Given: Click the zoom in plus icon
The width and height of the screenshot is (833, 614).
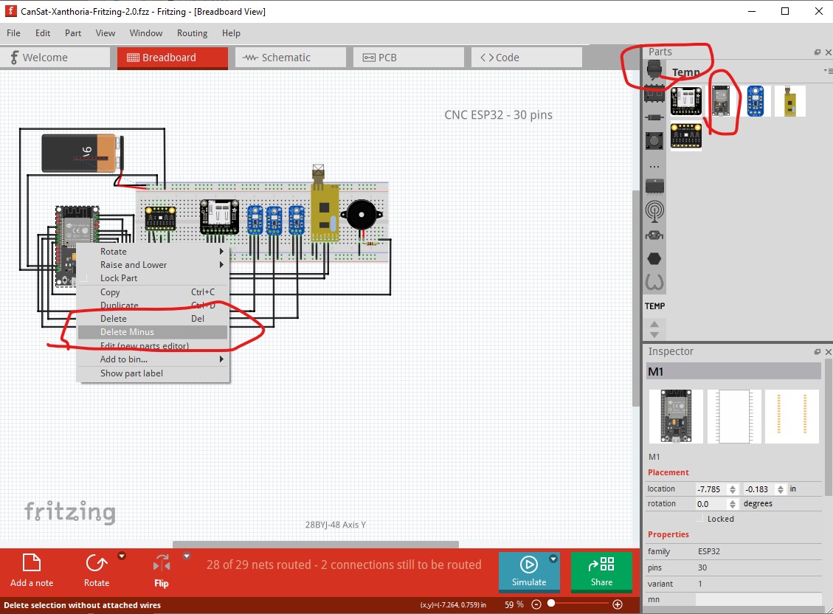Looking at the screenshot, I should (x=618, y=604).
